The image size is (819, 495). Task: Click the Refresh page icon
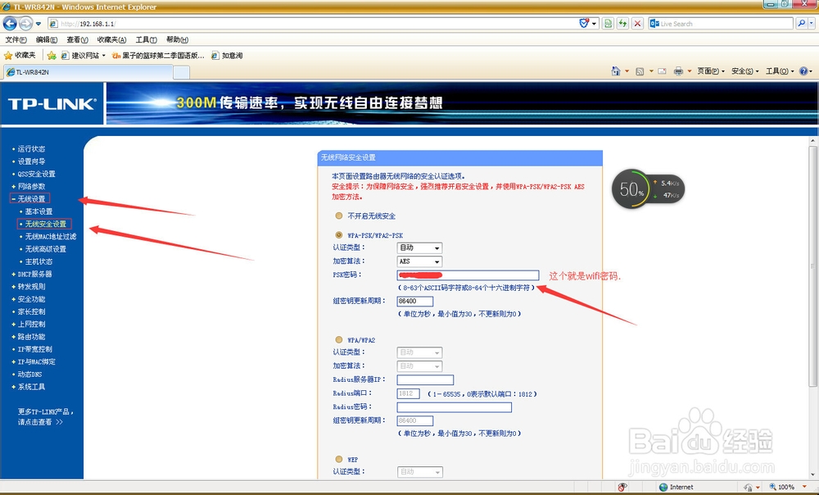pyautogui.click(x=622, y=24)
